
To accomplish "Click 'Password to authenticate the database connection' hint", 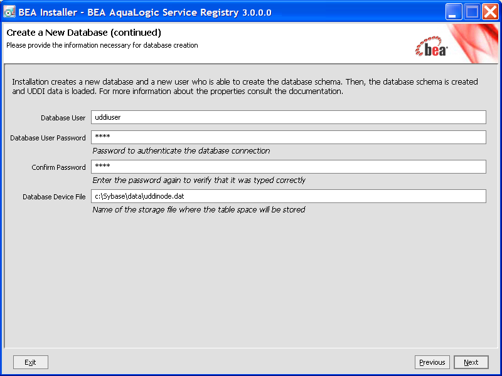I will (x=181, y=150).
